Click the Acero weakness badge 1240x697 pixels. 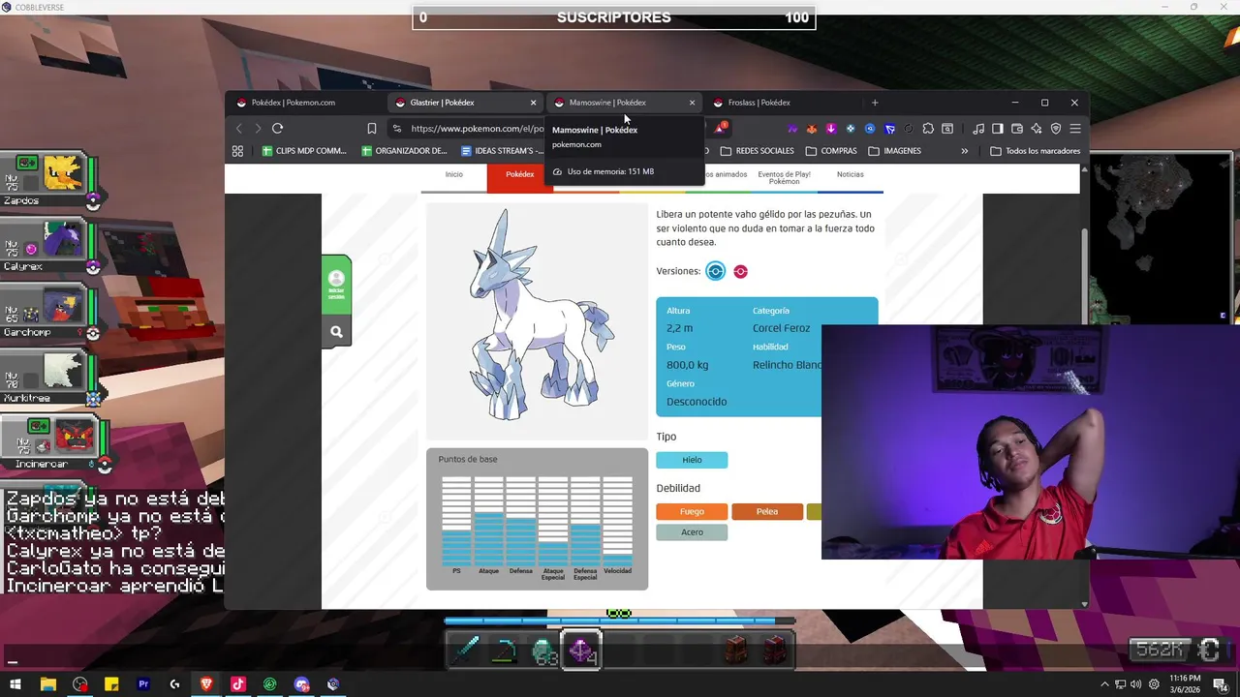pyautogui.click(x=692, y=531)
